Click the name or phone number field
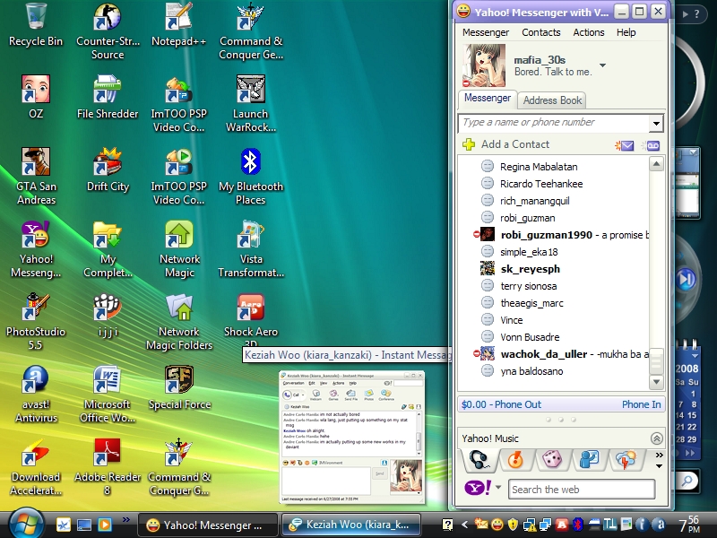Image resolution: width=717 pixels, height=538 pixels. point(554,123)
